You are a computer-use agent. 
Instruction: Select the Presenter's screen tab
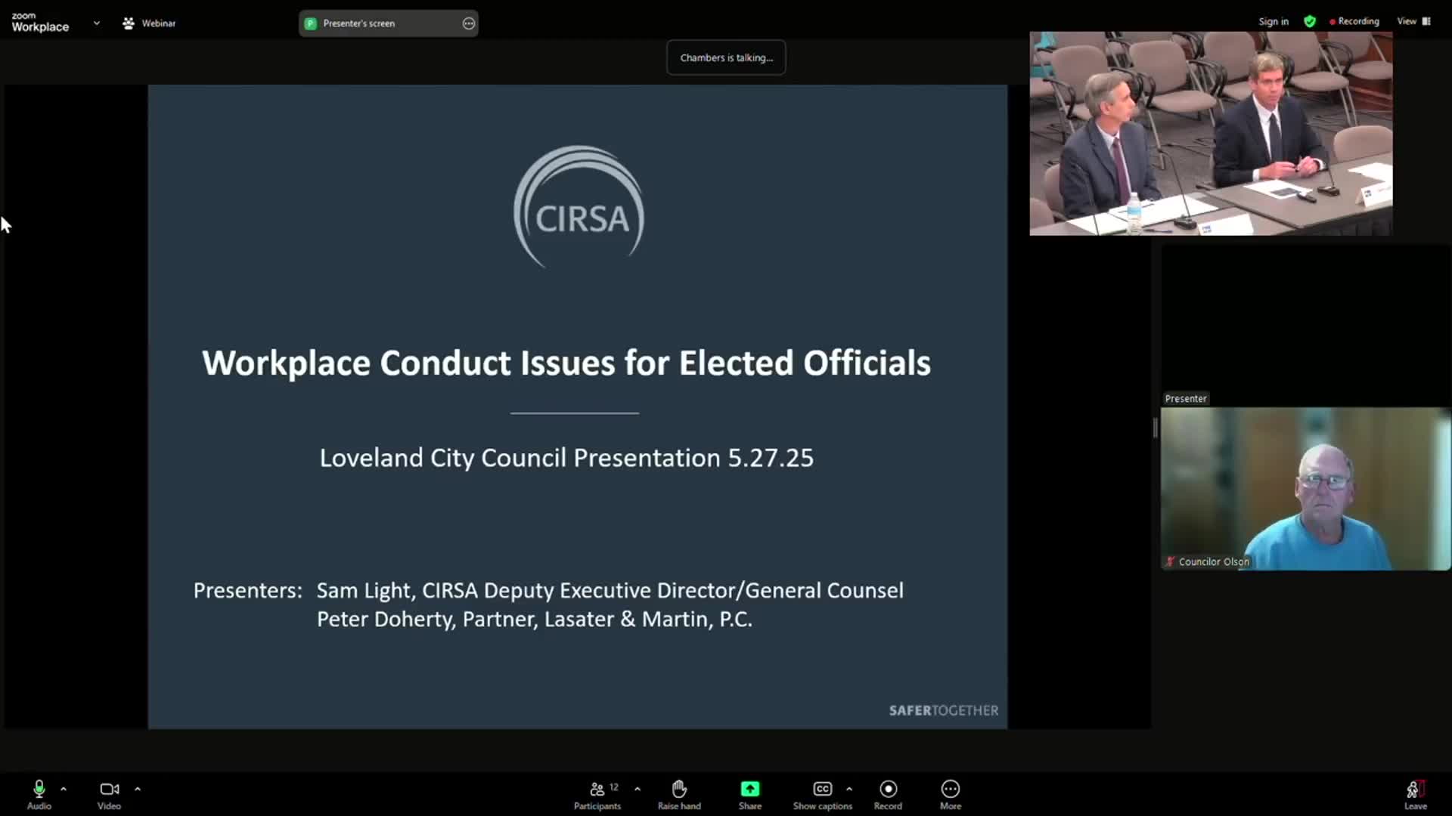pos(359,23)
